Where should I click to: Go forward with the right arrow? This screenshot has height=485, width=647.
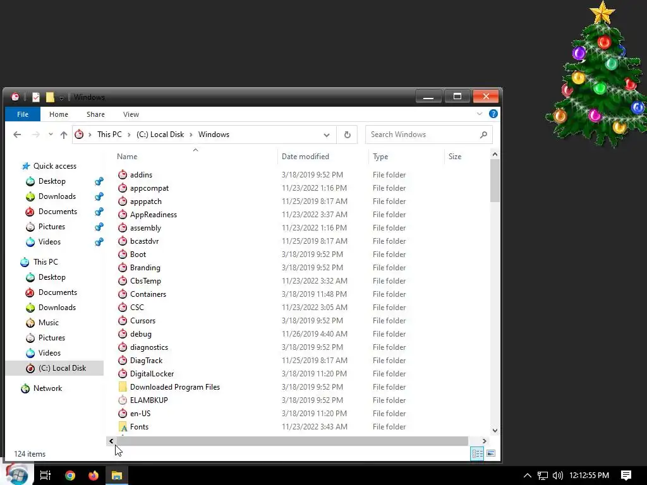coord(36,135)
